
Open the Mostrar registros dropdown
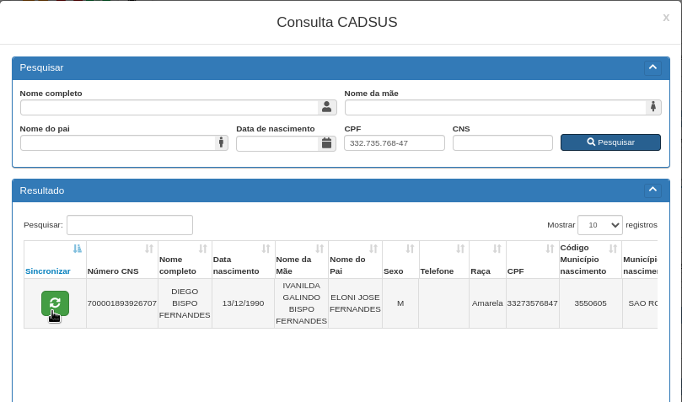pyautogui.click(x=599, y=225)
